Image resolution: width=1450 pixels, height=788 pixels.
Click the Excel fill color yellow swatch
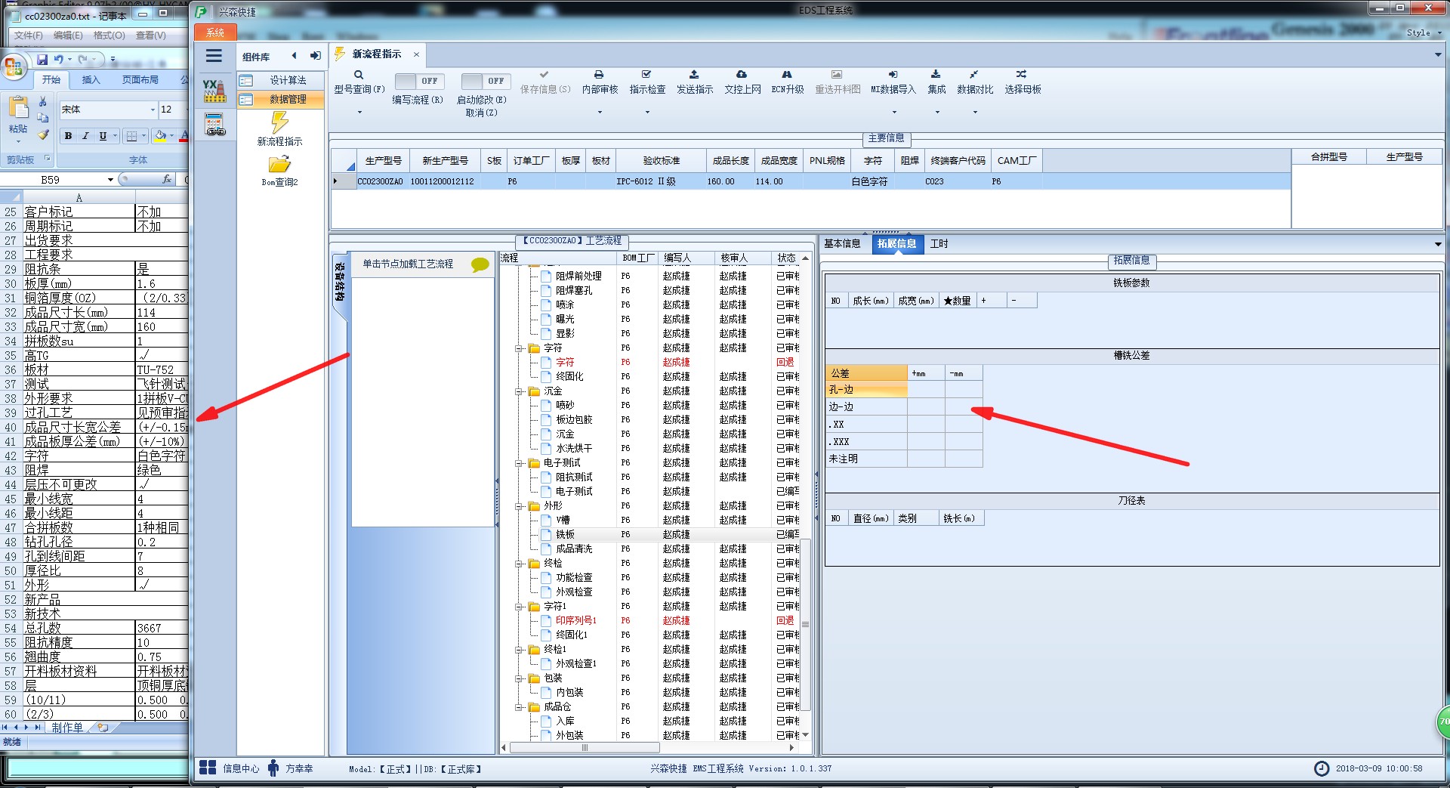point(159,136)
